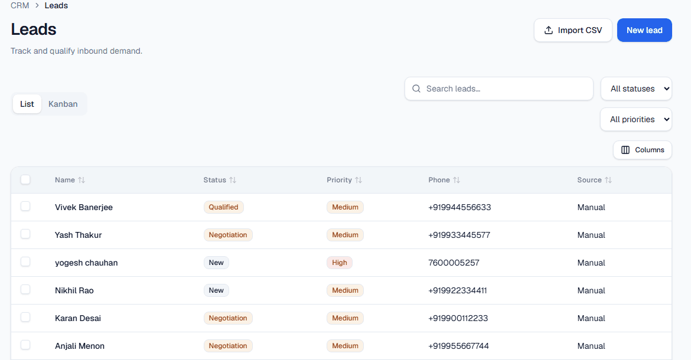
Task: Click Manual source in yogesh chauhan row
Action: [x=591, y=263]
